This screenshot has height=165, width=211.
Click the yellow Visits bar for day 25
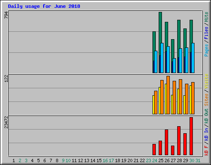coord(159,101)
